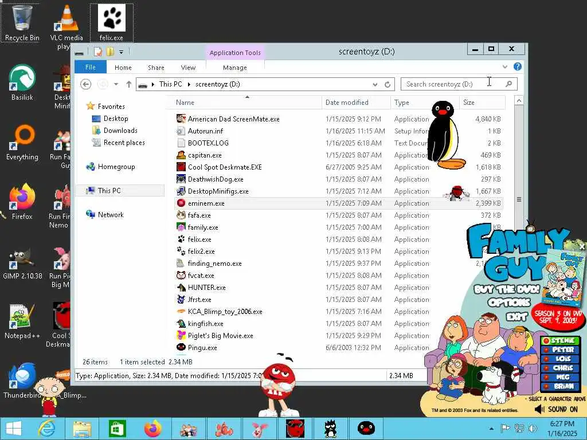Sort files by Date modified column
Image resolution: width=587 pixels, height=440 pixels.
point(356,103)
